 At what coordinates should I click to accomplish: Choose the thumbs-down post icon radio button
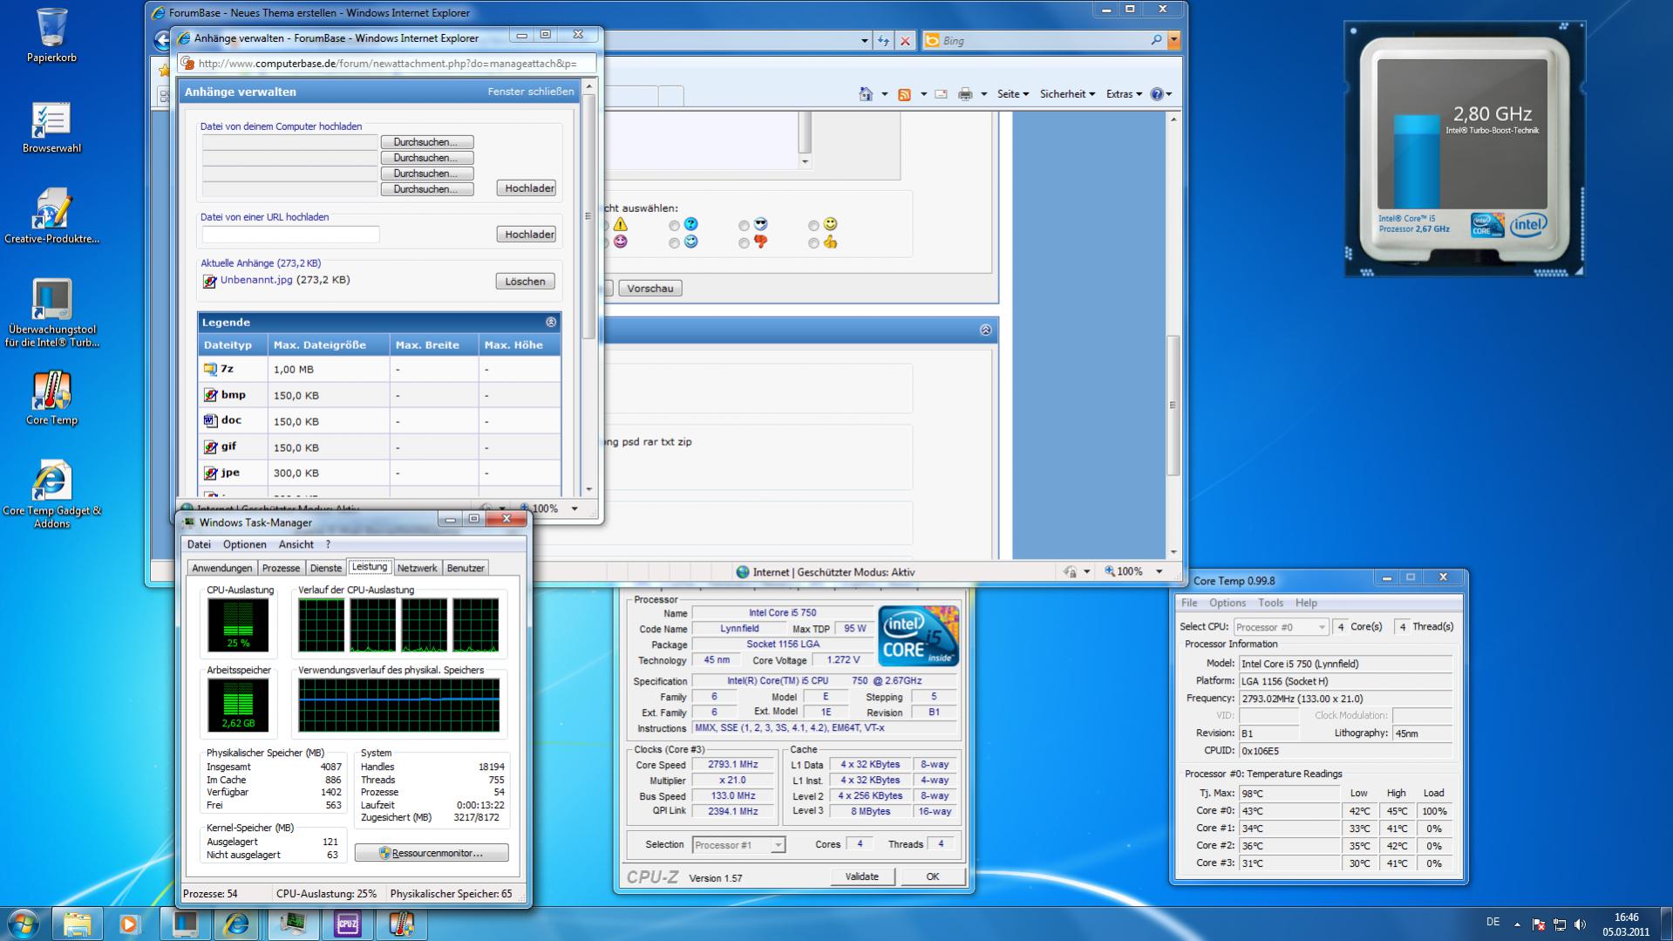coord(744,243)
